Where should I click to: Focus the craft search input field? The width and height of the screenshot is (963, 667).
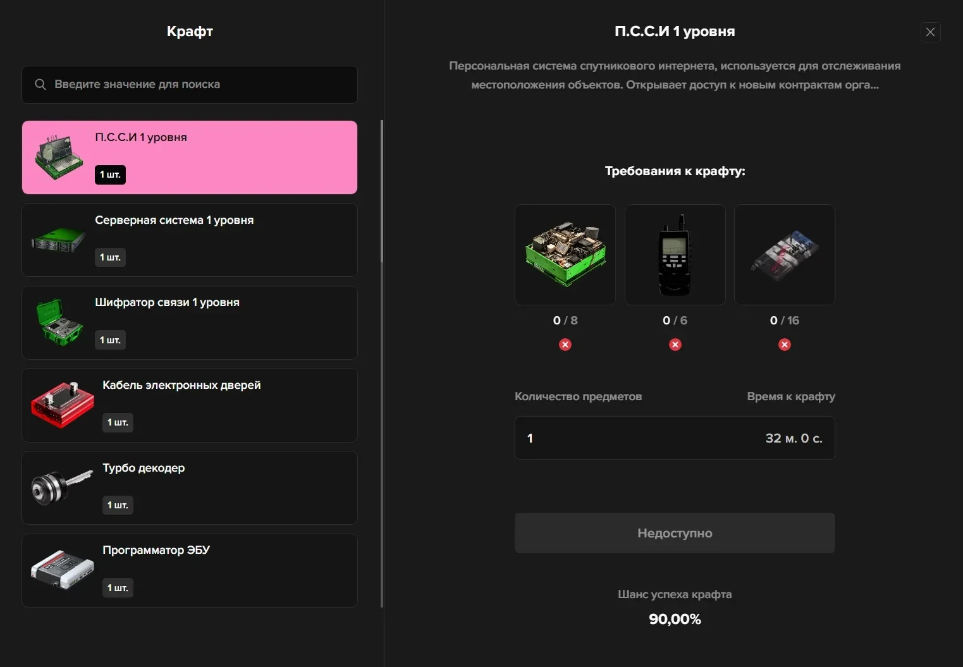coord(190,85)
